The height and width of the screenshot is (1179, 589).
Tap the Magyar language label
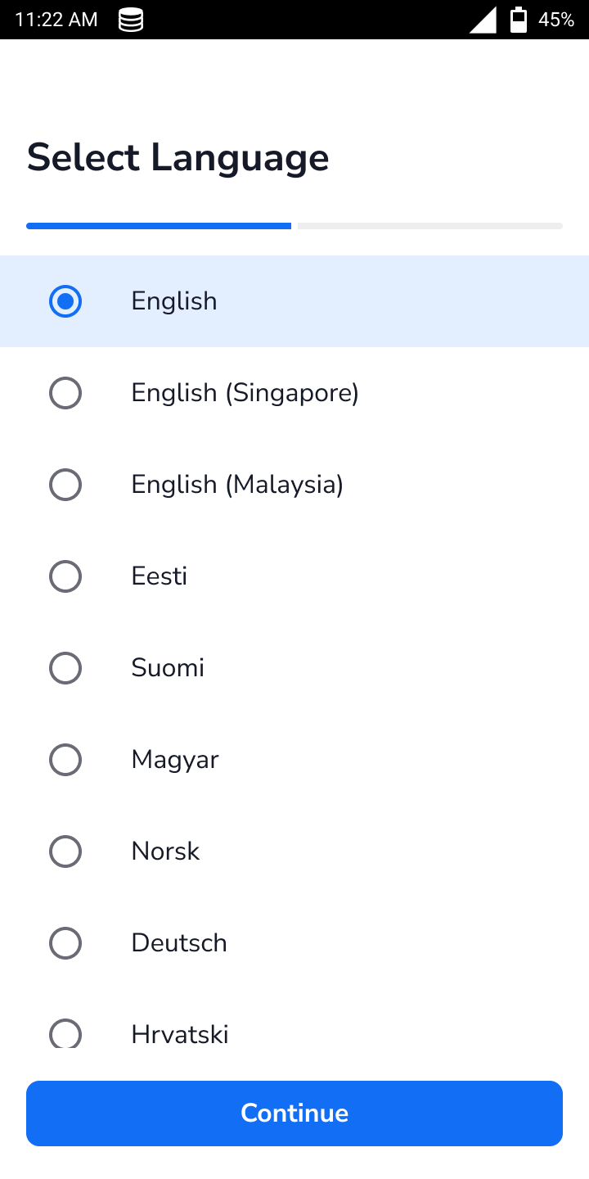[175, 760]
